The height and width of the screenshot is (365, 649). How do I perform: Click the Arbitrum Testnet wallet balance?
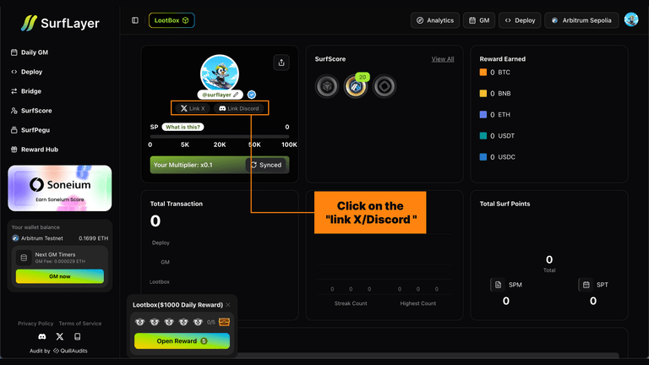[60, 238]
